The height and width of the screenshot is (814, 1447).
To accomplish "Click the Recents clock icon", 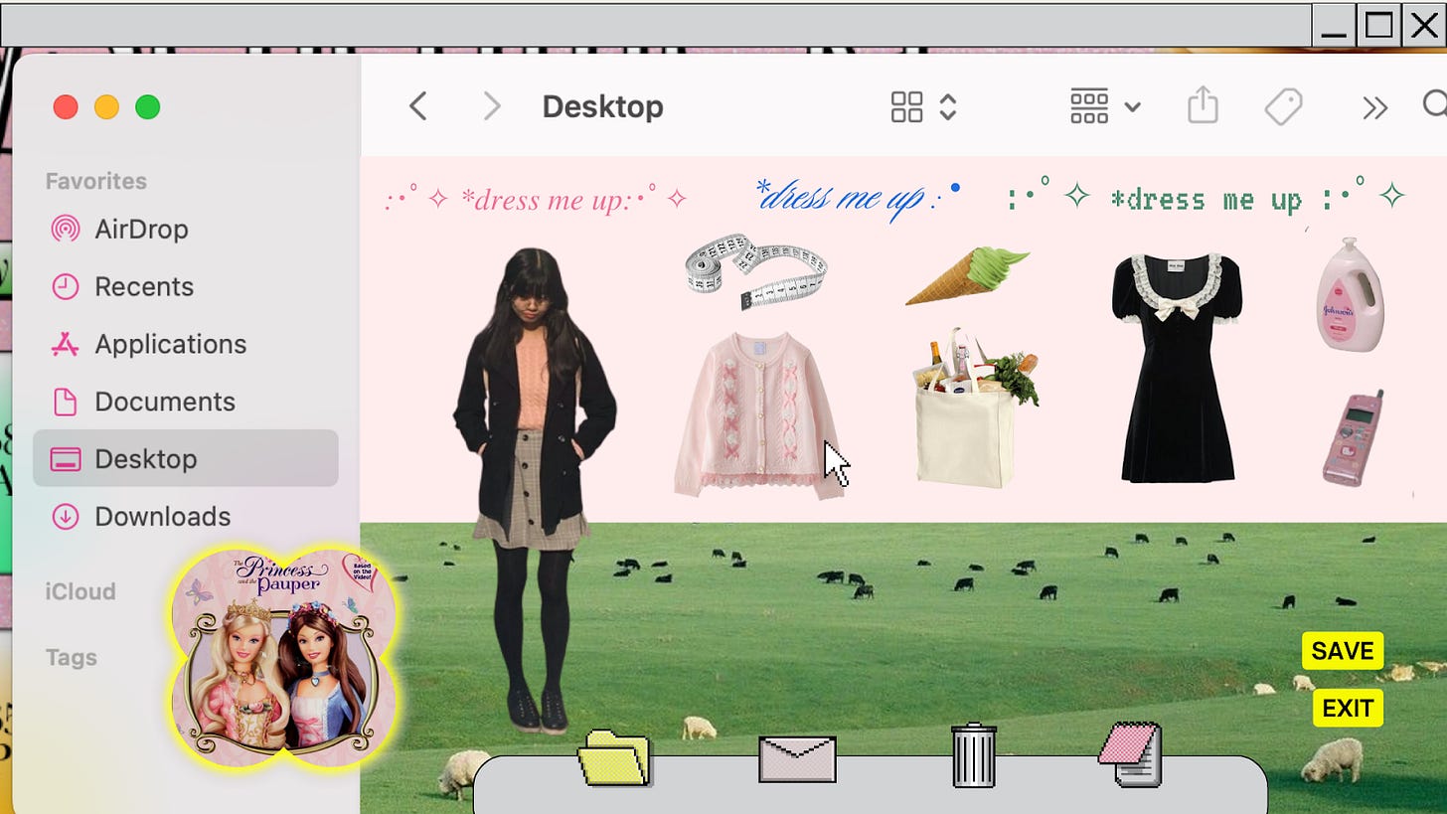I will click(65, 287).
